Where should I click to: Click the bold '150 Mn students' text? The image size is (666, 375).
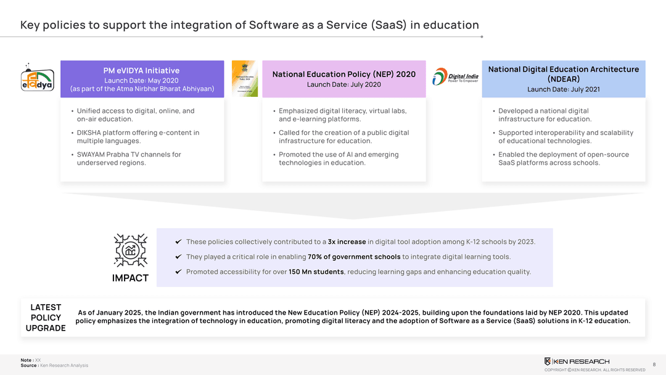pyautogui.click(x=316, y=273)
